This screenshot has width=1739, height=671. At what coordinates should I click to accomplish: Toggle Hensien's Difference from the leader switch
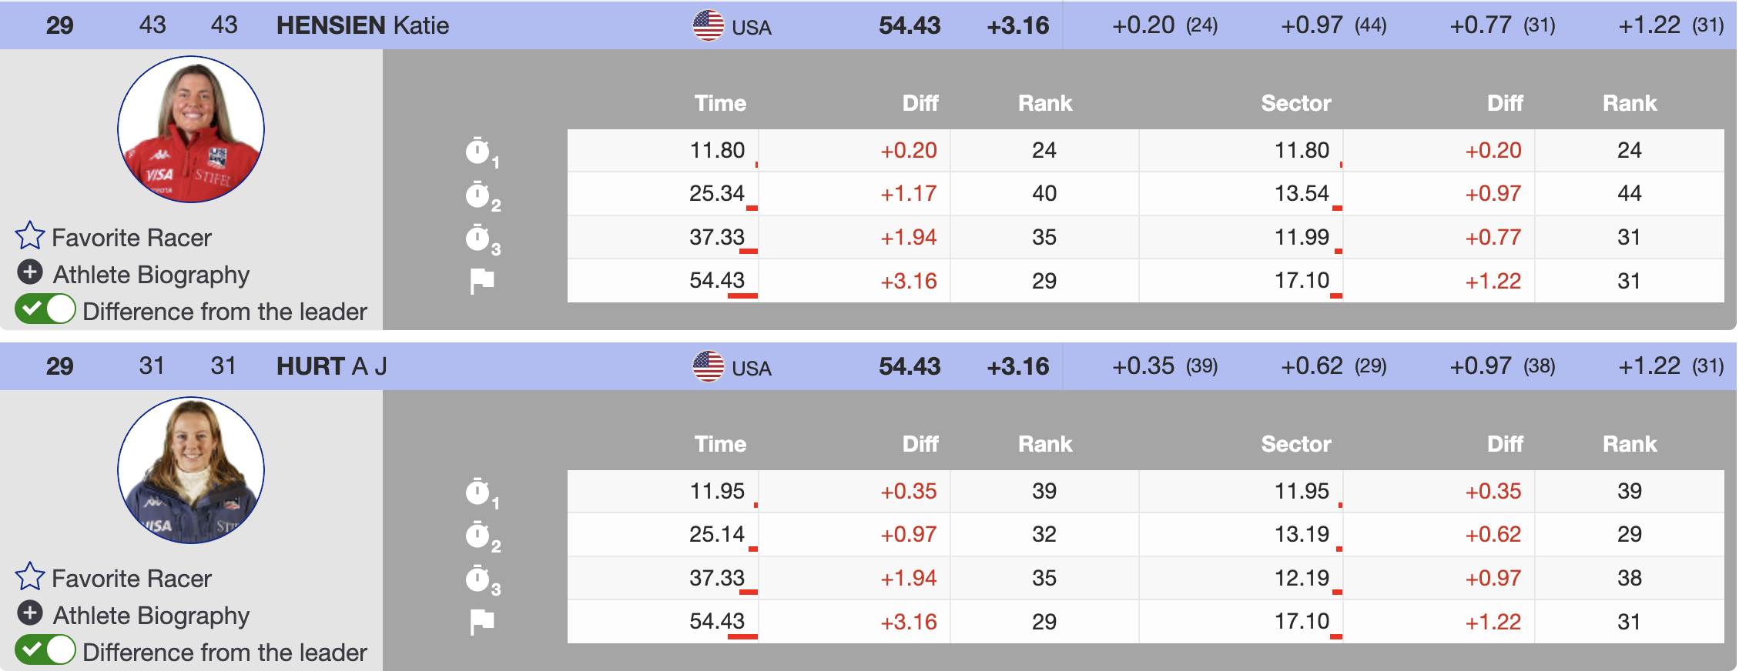[45, 309]
